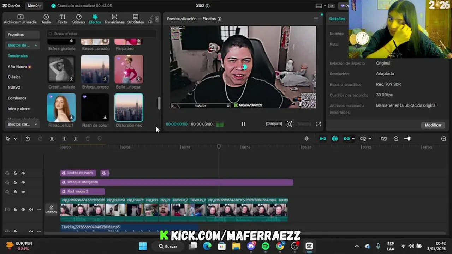Screen dimensions: 452x254
Task: Open Spotify from the taskbar
Action: [266, 246]
